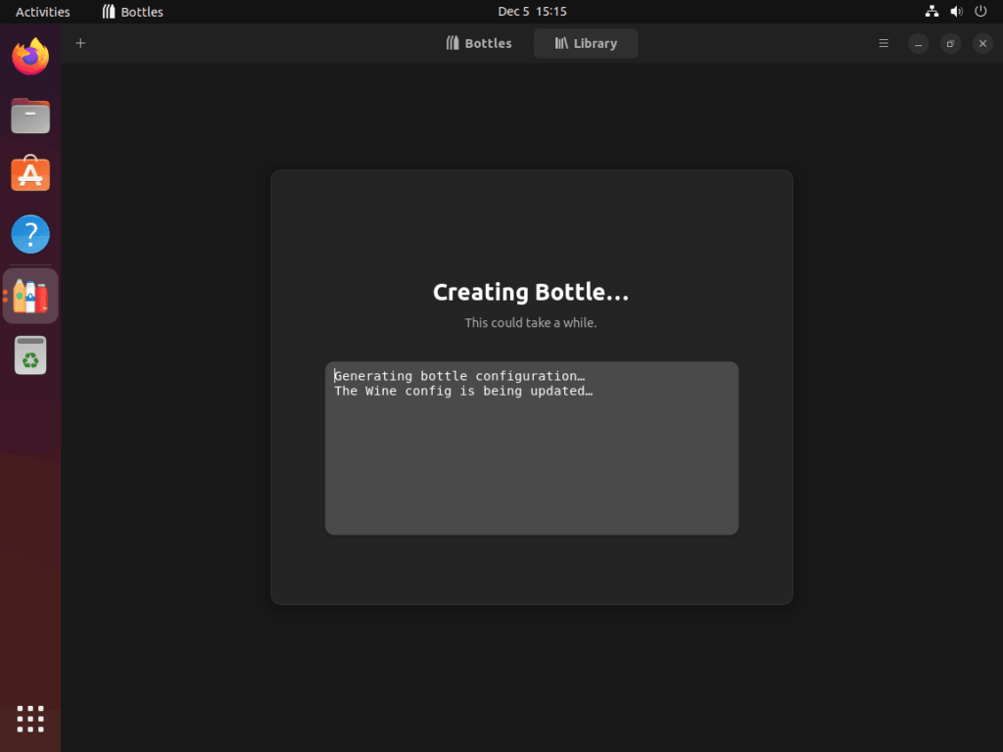1003x752 pixels.
Task: Toggle the window maximize control
Action: 949,43
